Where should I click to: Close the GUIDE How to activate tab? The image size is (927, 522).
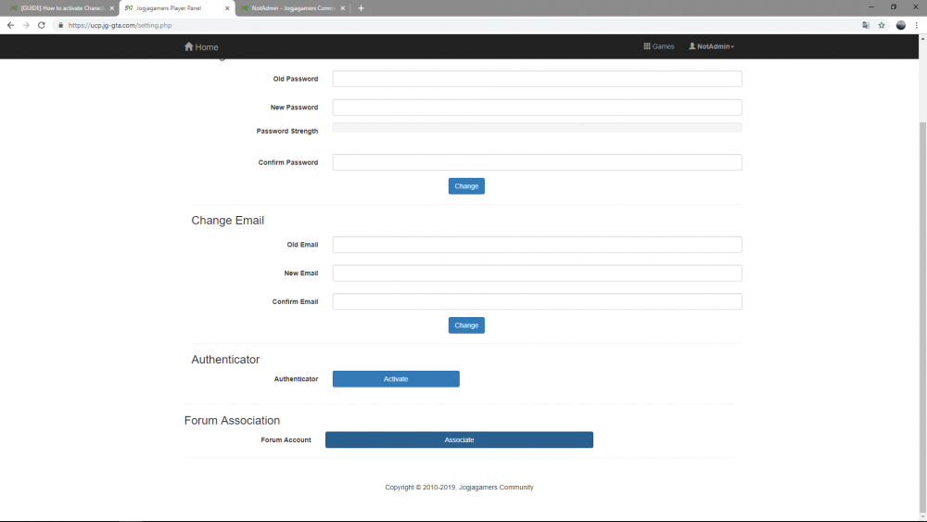pos(112,8)
